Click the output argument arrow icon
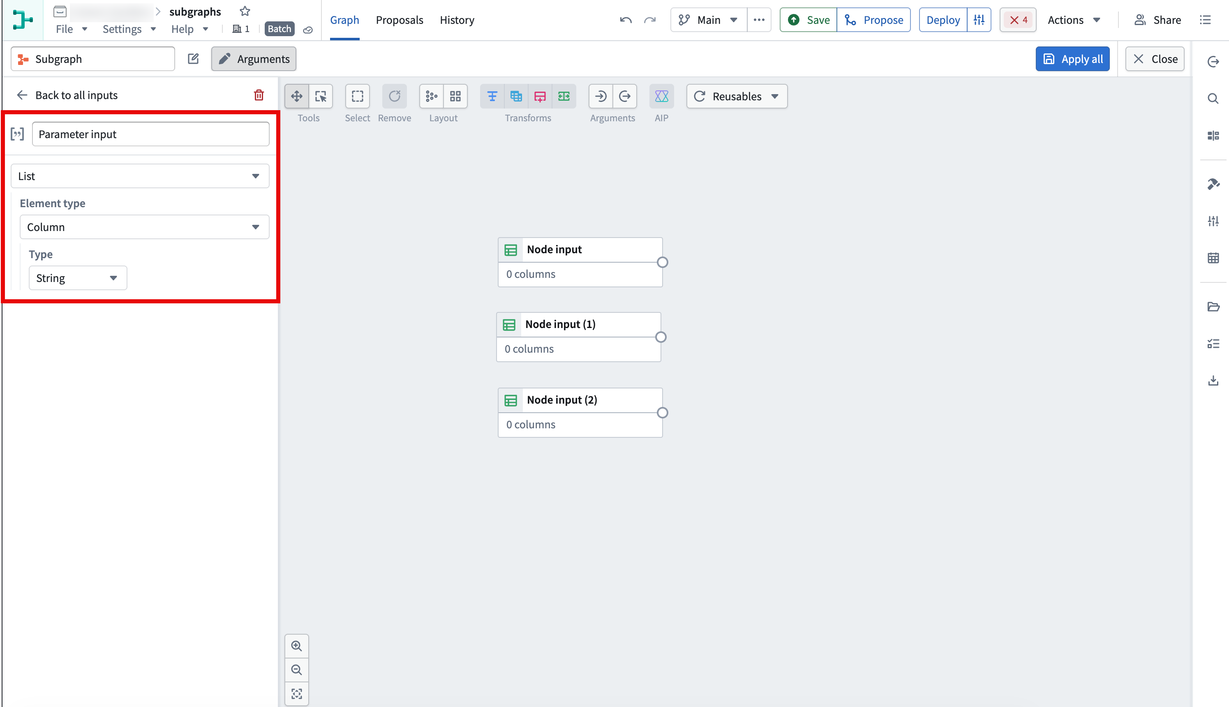Screen dimensions: 1229x707 624,96
